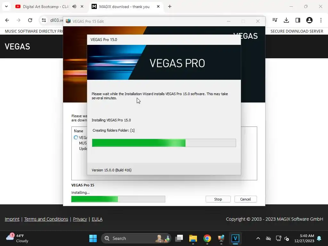Reload the current page

30,20
